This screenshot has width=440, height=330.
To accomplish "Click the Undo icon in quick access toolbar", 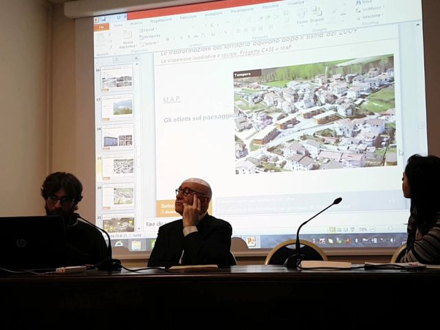I will [x=119, y=17].
